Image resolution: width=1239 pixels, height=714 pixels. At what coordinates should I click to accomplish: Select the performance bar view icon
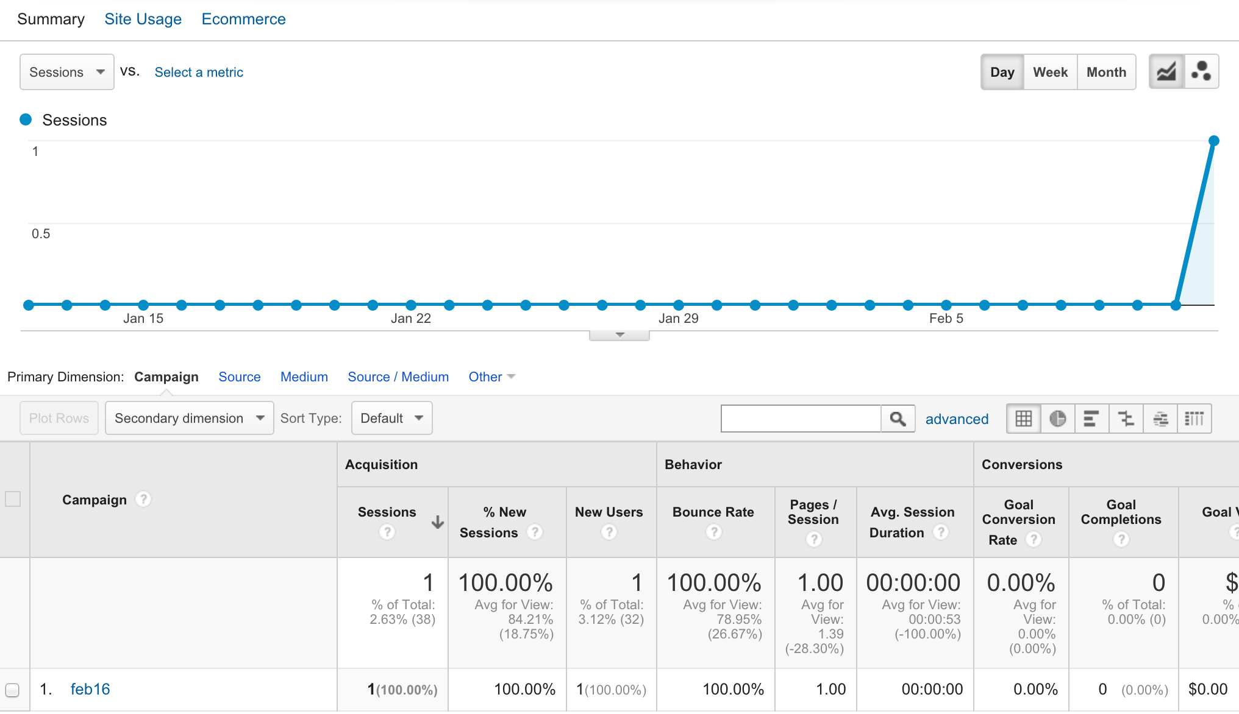click(1091, 419)
